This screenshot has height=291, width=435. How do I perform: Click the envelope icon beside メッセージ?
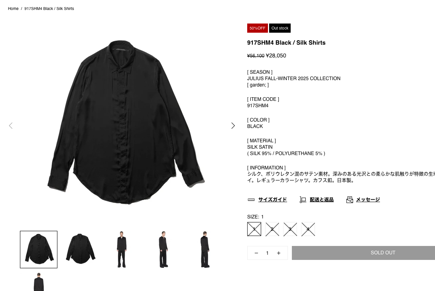coord(350,200)
